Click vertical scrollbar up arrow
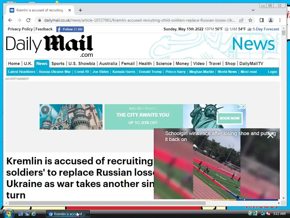 [283, 28]
